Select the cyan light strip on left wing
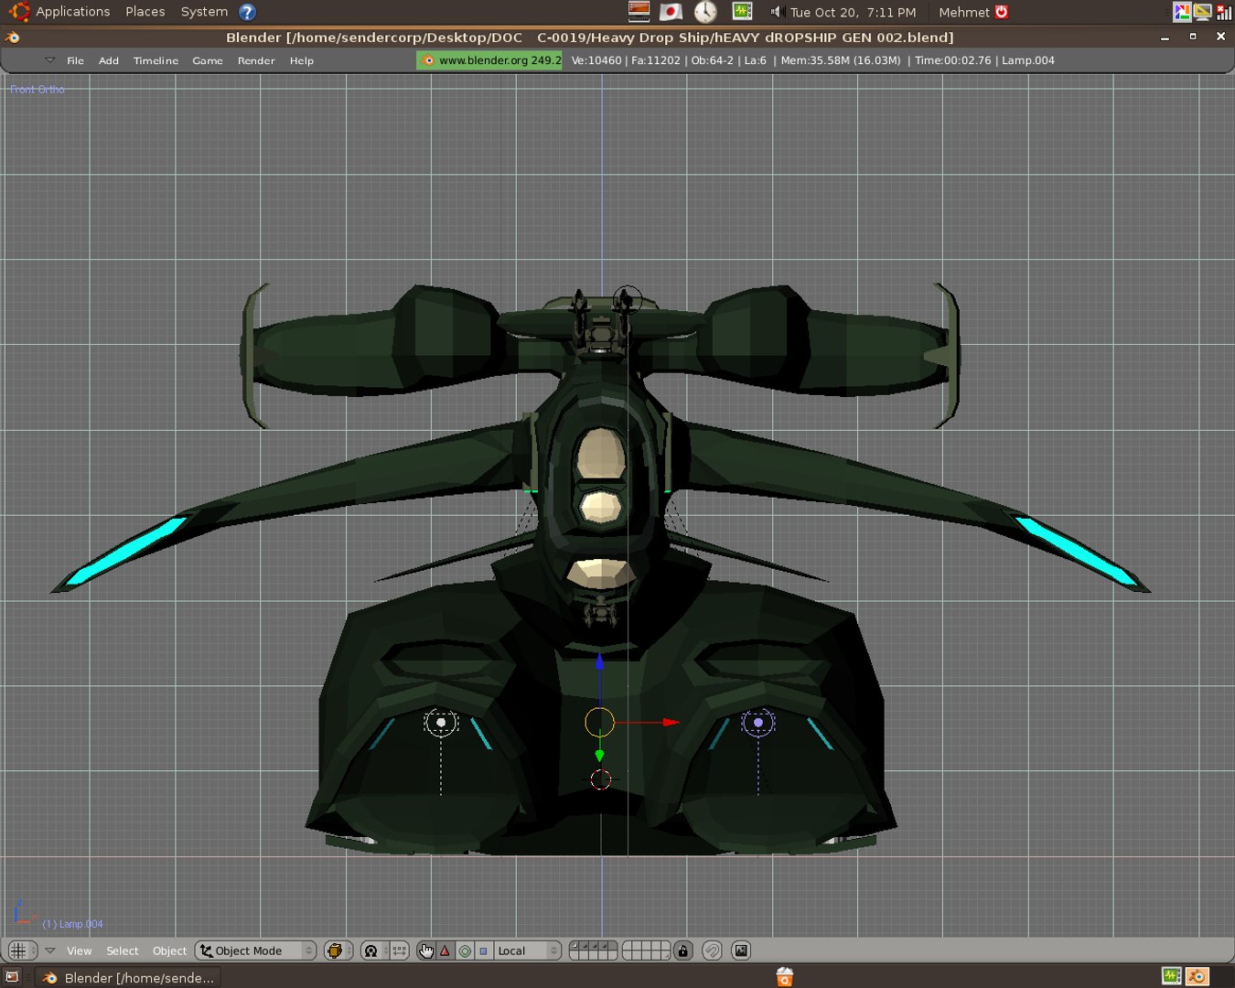Screen dimensions: 1235x988 click(x=126, y=551)
